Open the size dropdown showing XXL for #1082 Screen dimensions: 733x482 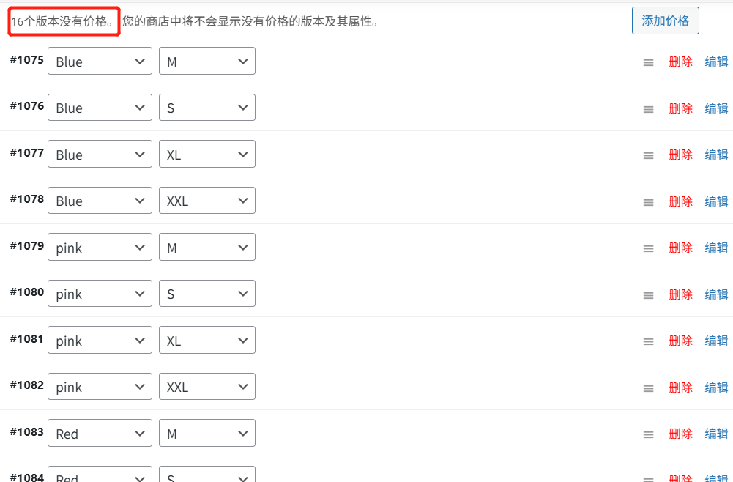[207, 386]
